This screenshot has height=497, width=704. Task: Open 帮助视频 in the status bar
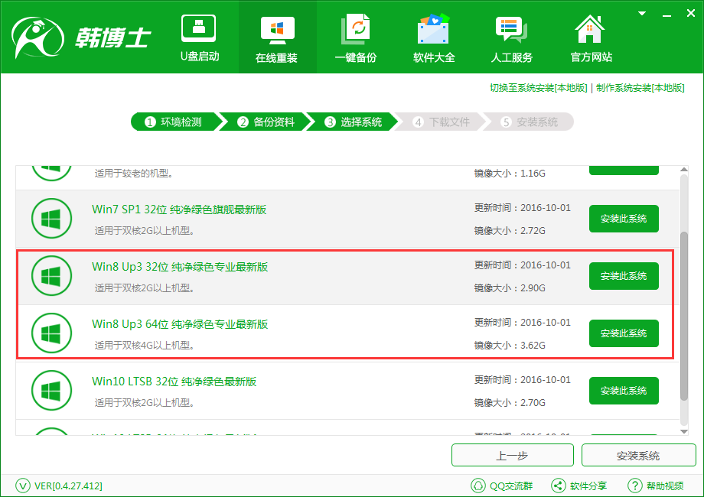(655, 486)
